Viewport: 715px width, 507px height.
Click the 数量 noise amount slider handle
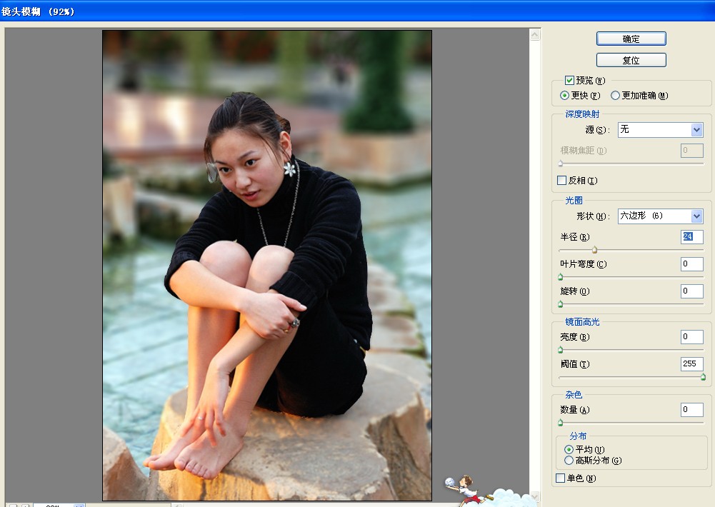click(x=561, y=423)
